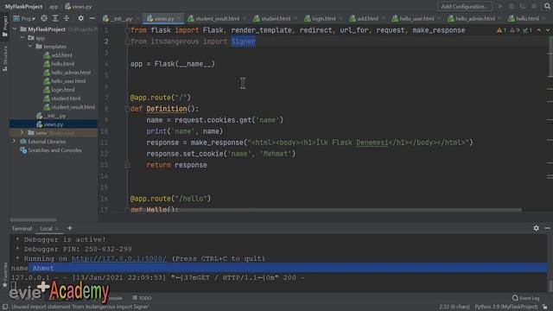This screenshot has width=553, height=311.
Task: Open the Event Log
Action: (x=526, y=298)
